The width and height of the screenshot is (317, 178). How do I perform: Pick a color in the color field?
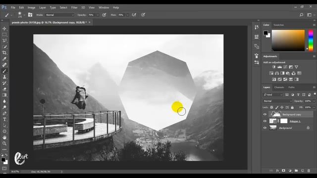288,41
